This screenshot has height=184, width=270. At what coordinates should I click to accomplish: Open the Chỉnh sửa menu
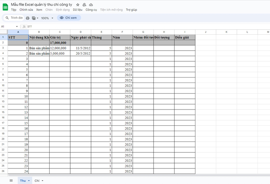pos(26,10)
